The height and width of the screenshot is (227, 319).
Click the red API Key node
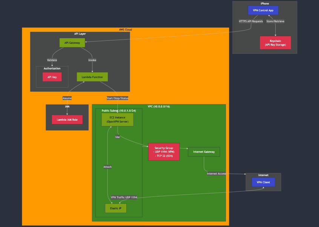(52, 77)
